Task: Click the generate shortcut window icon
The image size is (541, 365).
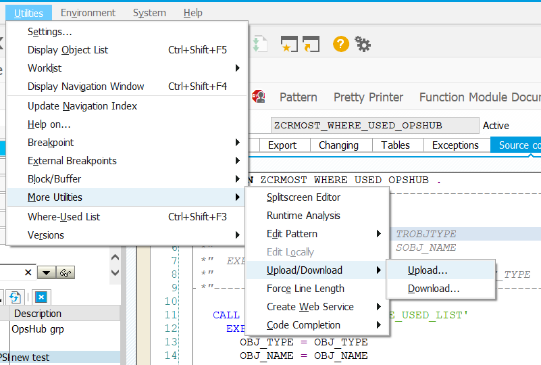Action: click(311, 45)
